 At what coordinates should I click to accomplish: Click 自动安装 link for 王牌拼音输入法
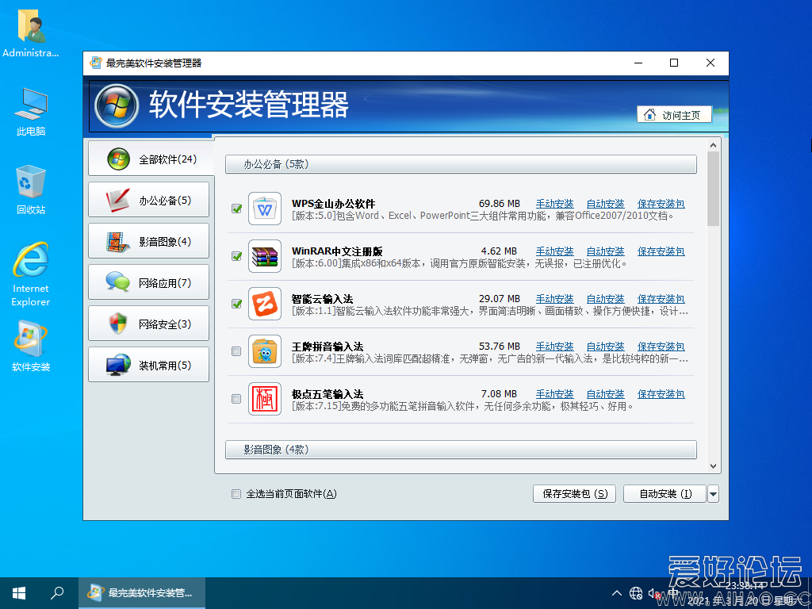pyautogui.click(x=605, y=347)
